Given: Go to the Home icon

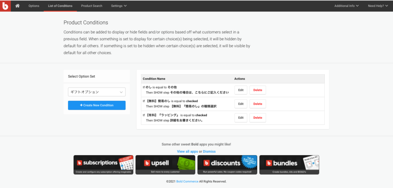Looking at the screenshot, I should [17, 6].
